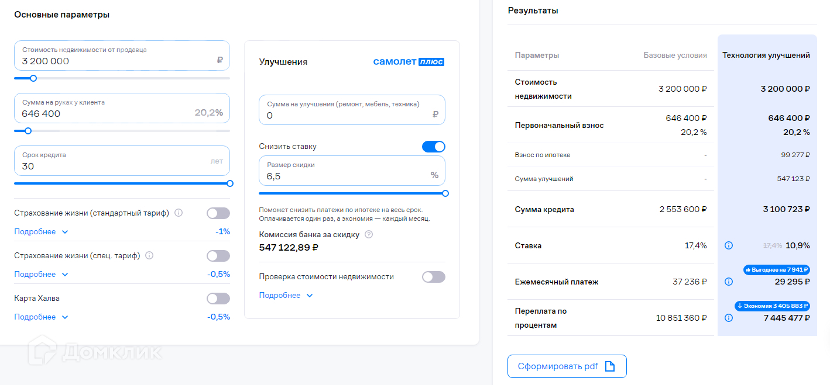Expand Подробнее under property value check

286,296
